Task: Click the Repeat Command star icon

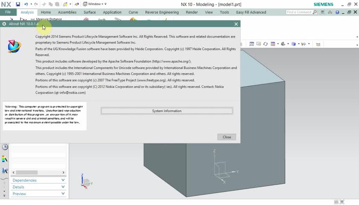Action: [66, 4]
